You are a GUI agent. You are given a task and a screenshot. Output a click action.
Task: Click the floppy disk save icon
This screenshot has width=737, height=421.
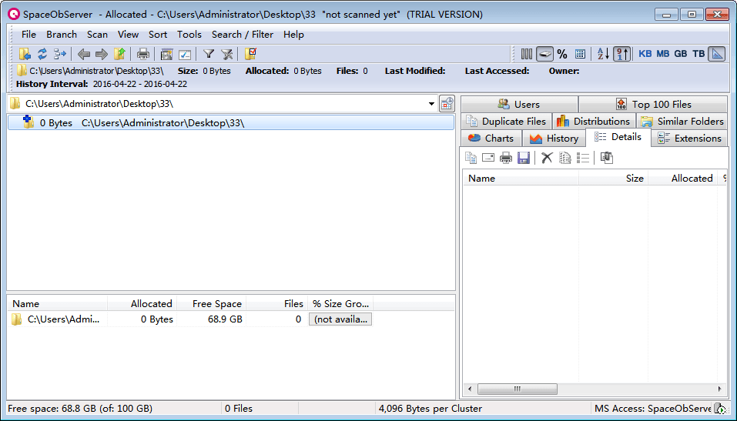(x=524, y=158)
